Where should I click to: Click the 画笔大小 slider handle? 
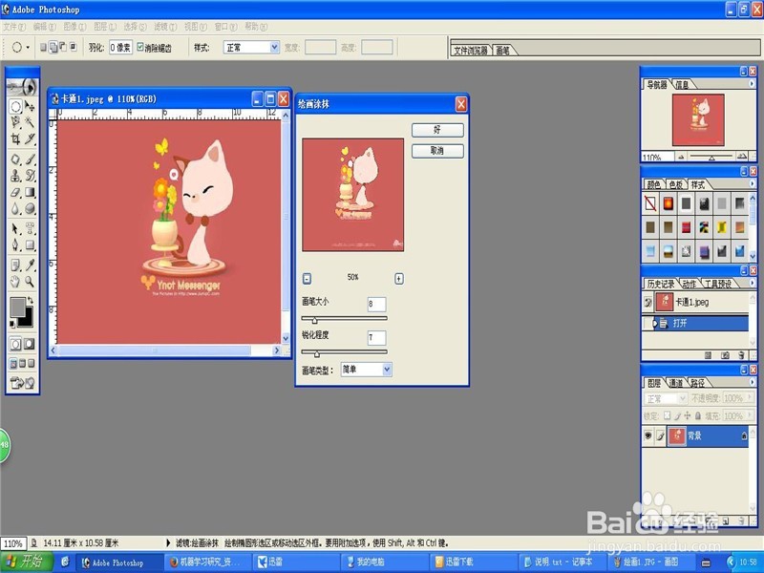click(x=315, y=320)
